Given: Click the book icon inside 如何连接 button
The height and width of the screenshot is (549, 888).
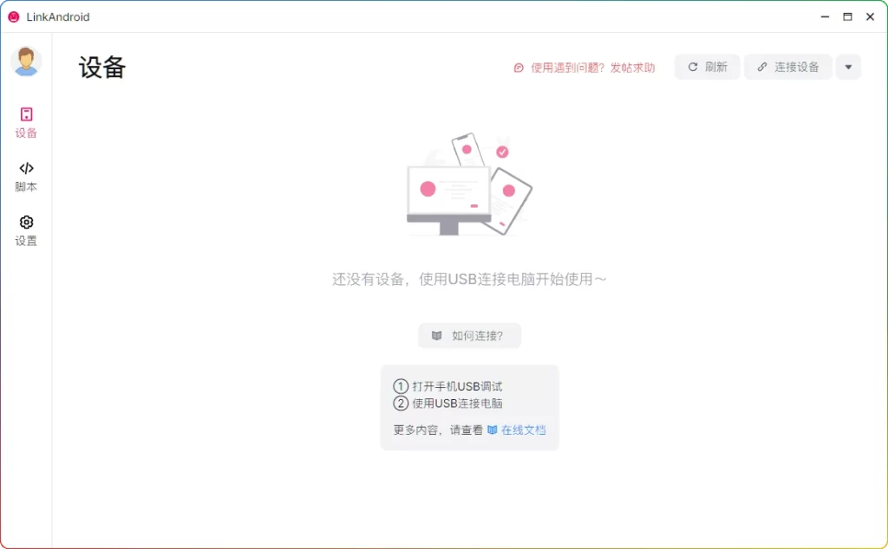Looking at the screenshot, I should point(438,336).
